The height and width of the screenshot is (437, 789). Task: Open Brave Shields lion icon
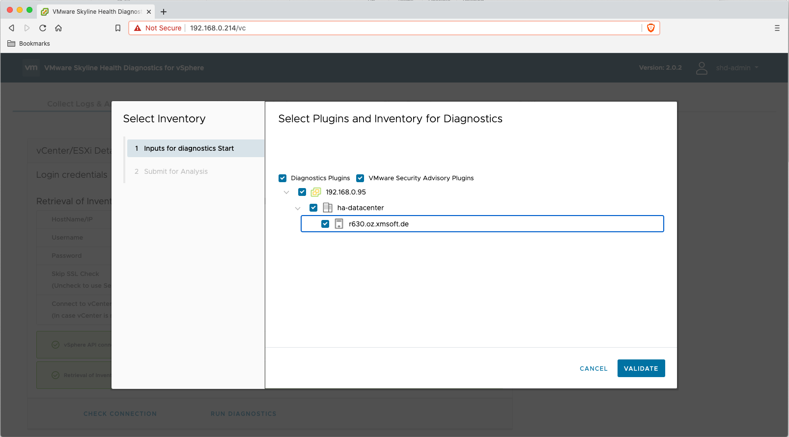(651, 28)
